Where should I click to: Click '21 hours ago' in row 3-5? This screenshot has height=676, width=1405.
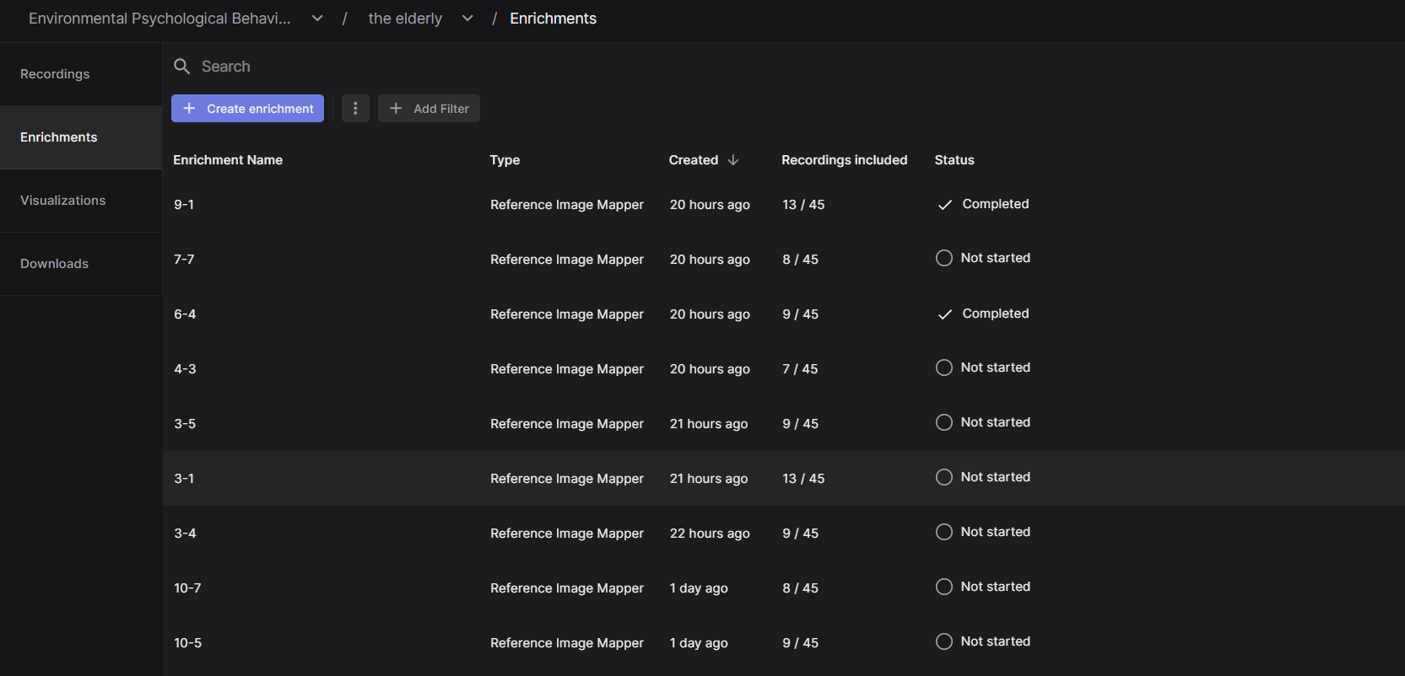709,423
